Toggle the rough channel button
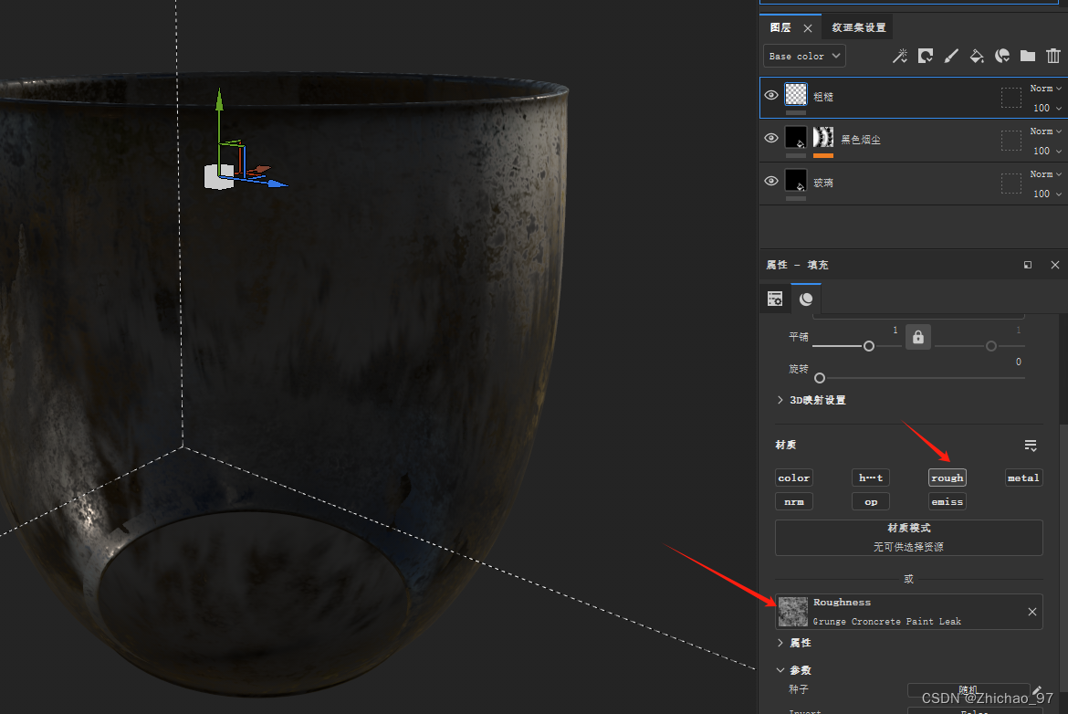Viewport: 1068px width, 714px height. coord(948,478)
